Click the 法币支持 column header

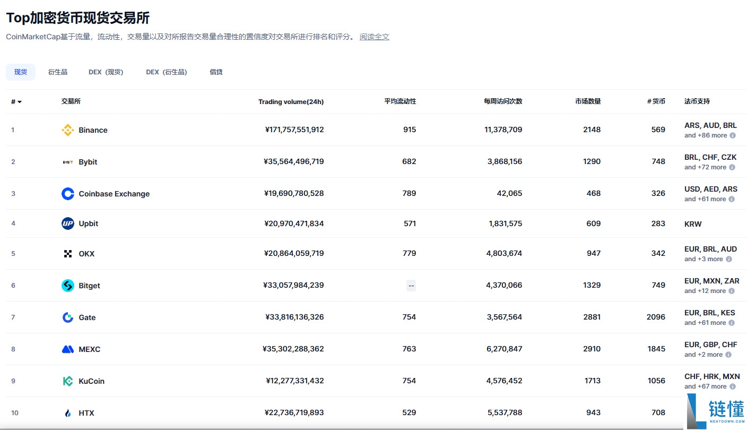pyautogui.click(x=697, y=101)
